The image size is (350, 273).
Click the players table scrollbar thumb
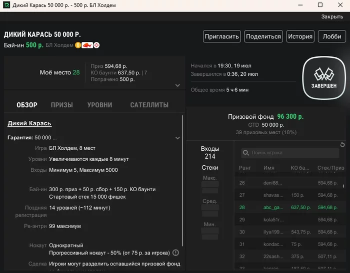[343, 186]
